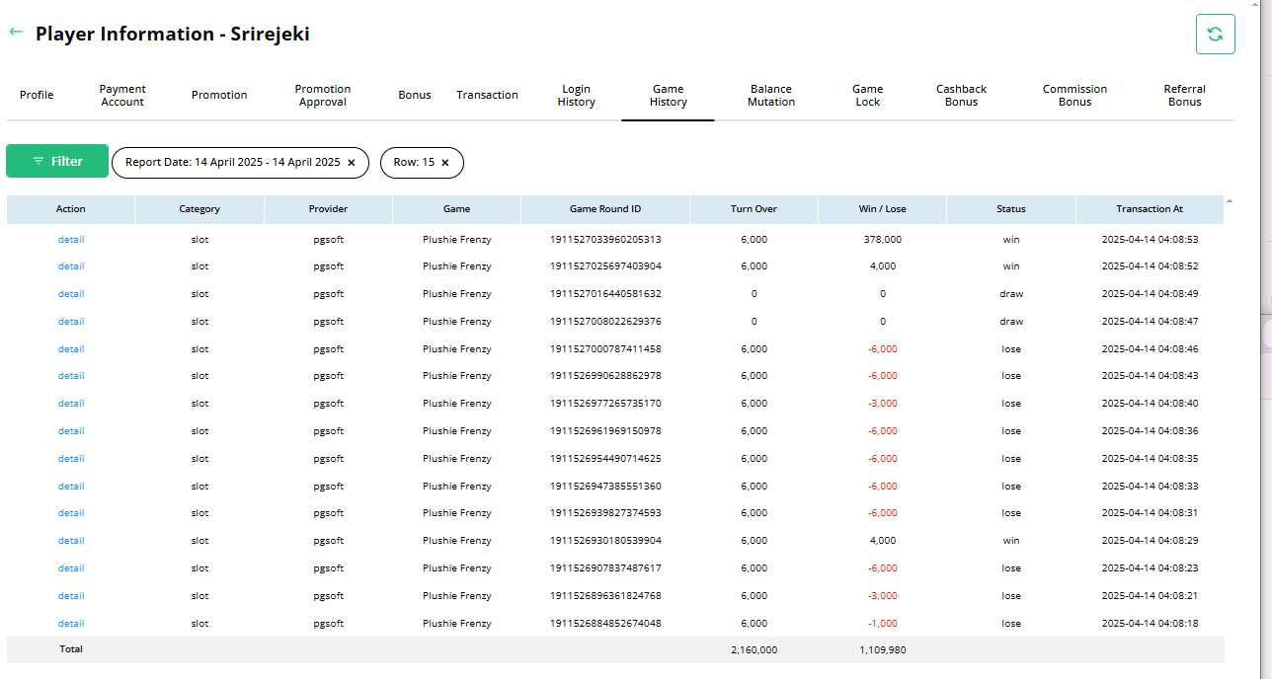Click the Player Information - Srirejeki title
This screenshot has height=679, width=1272.
click(173, 34)
